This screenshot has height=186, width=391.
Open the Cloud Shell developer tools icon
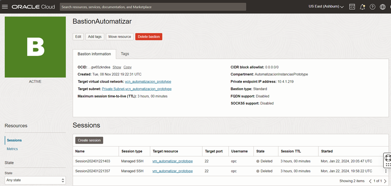[x=352, y=7]
